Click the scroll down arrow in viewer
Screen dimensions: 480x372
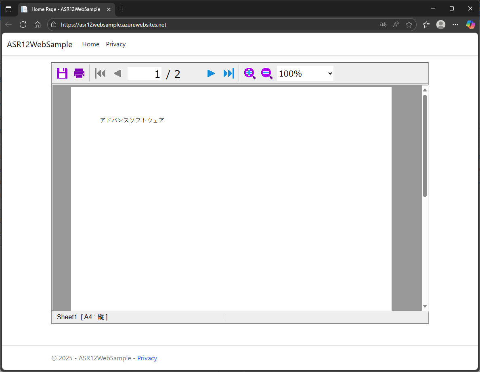coord(425,306)
